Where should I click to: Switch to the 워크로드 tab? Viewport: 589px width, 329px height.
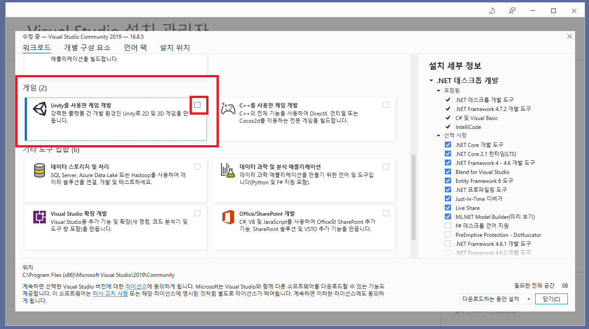[x=36, y=48]
